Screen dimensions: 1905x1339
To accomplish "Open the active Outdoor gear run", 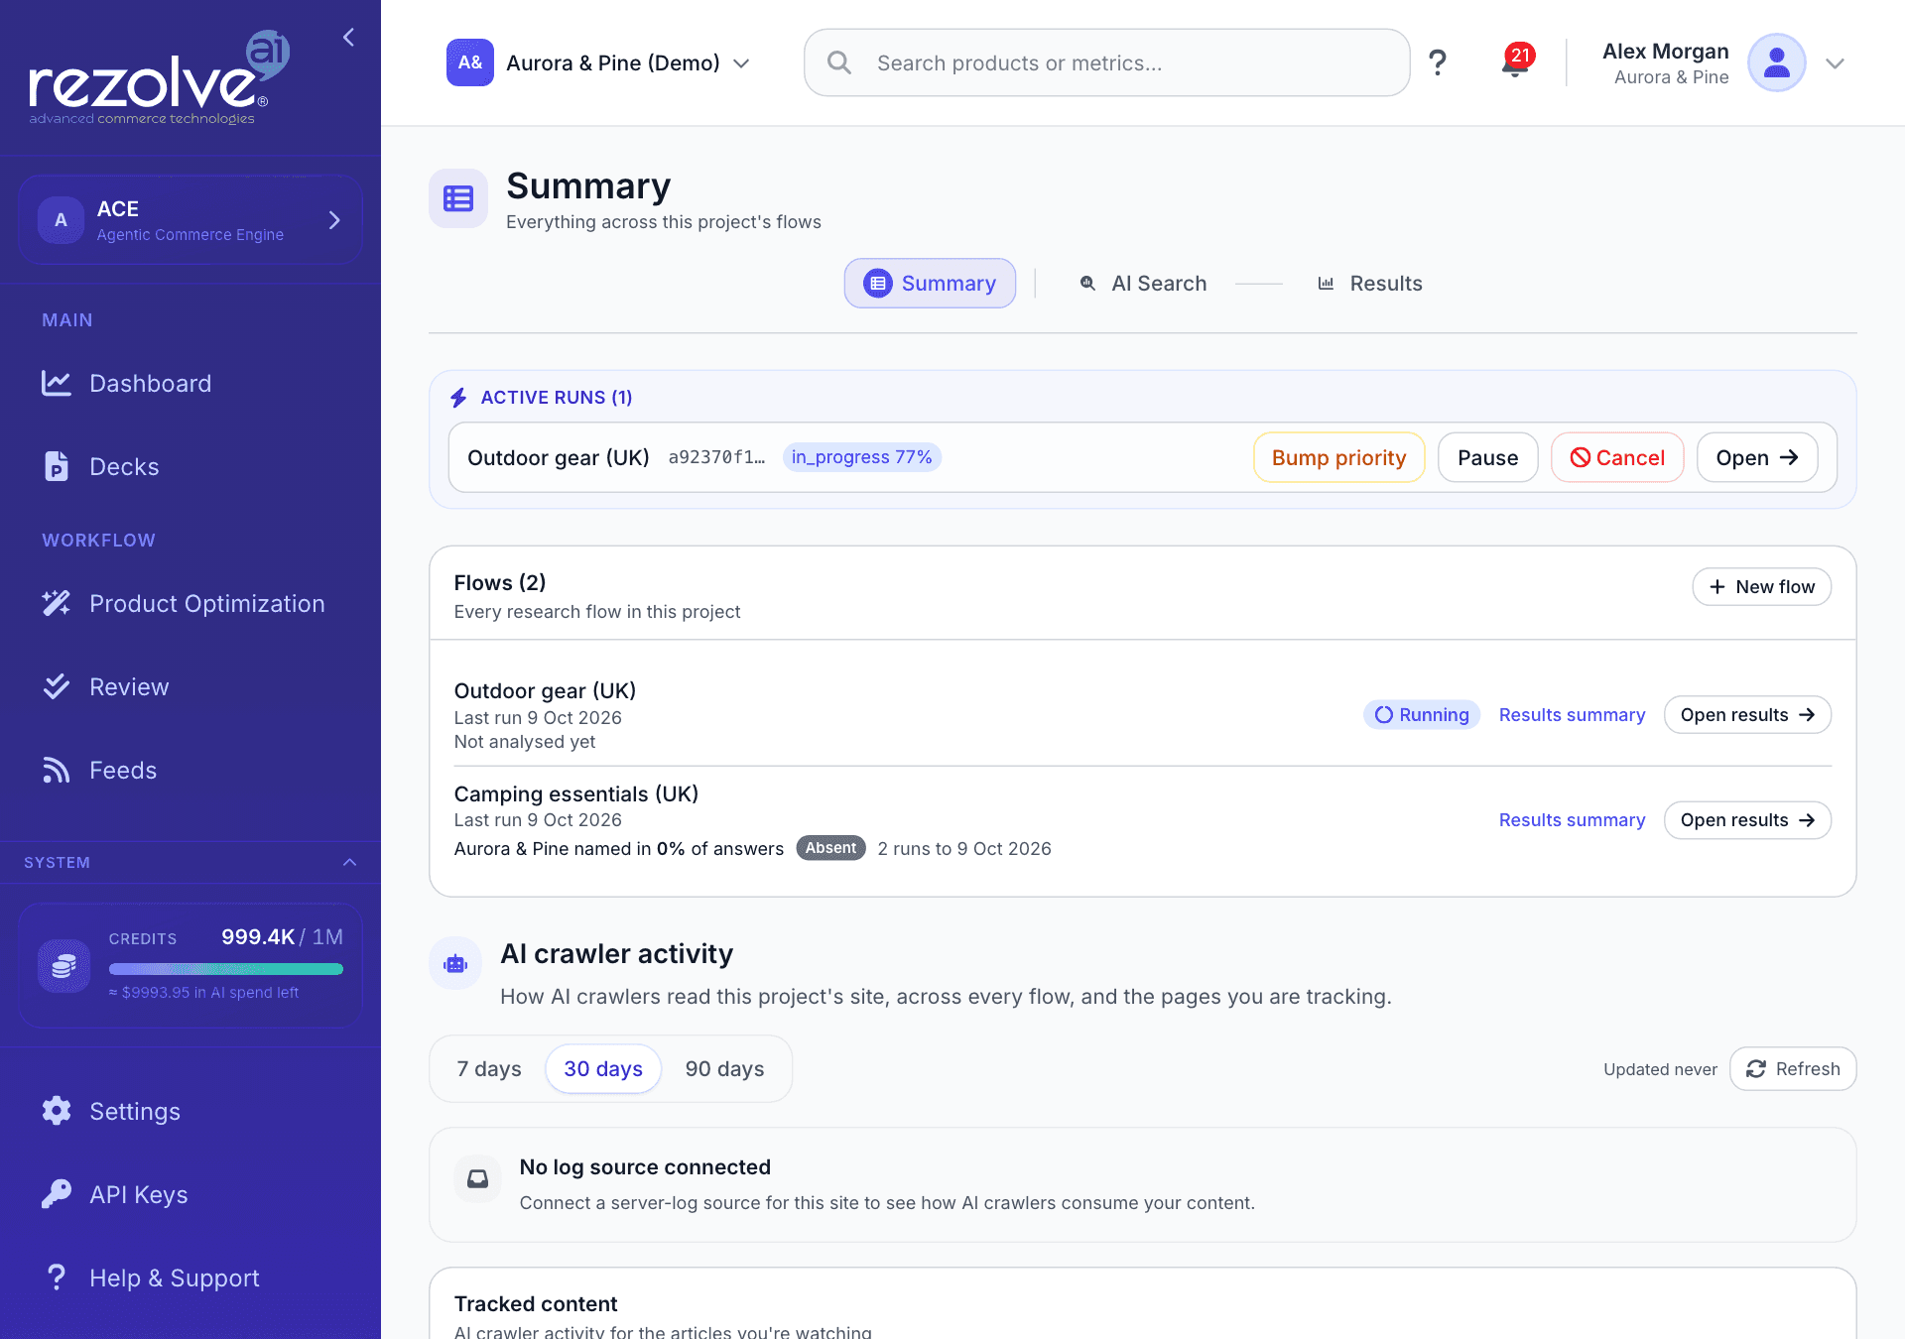I will [1757, 458].
